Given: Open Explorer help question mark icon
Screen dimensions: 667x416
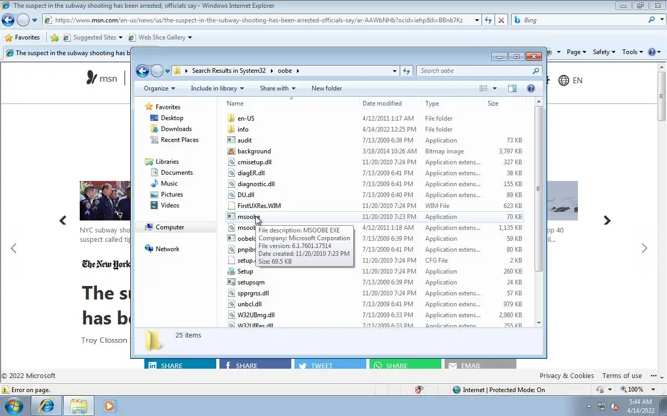Looking at the screenshot, I should 531,88.
